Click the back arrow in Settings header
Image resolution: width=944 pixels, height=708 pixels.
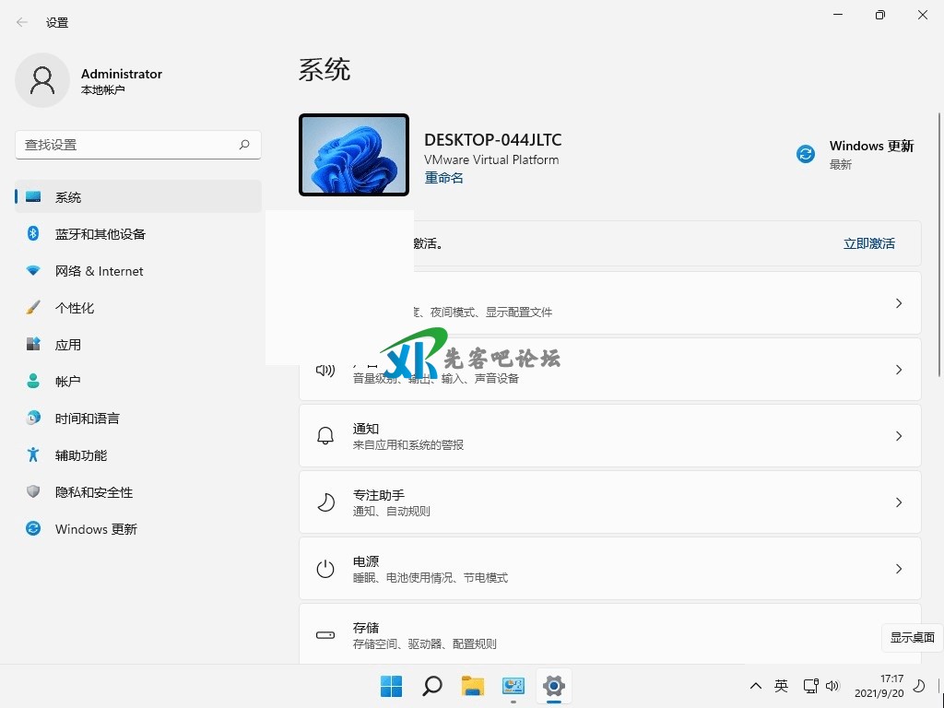(22, 22)
